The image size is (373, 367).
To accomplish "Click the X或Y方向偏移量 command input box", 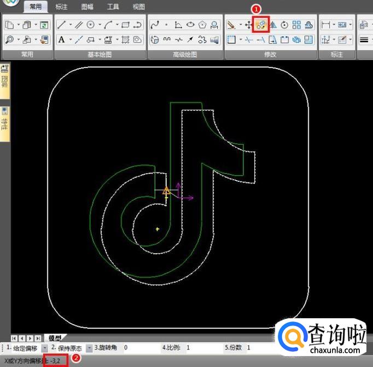I will click(x=58, y=360).
